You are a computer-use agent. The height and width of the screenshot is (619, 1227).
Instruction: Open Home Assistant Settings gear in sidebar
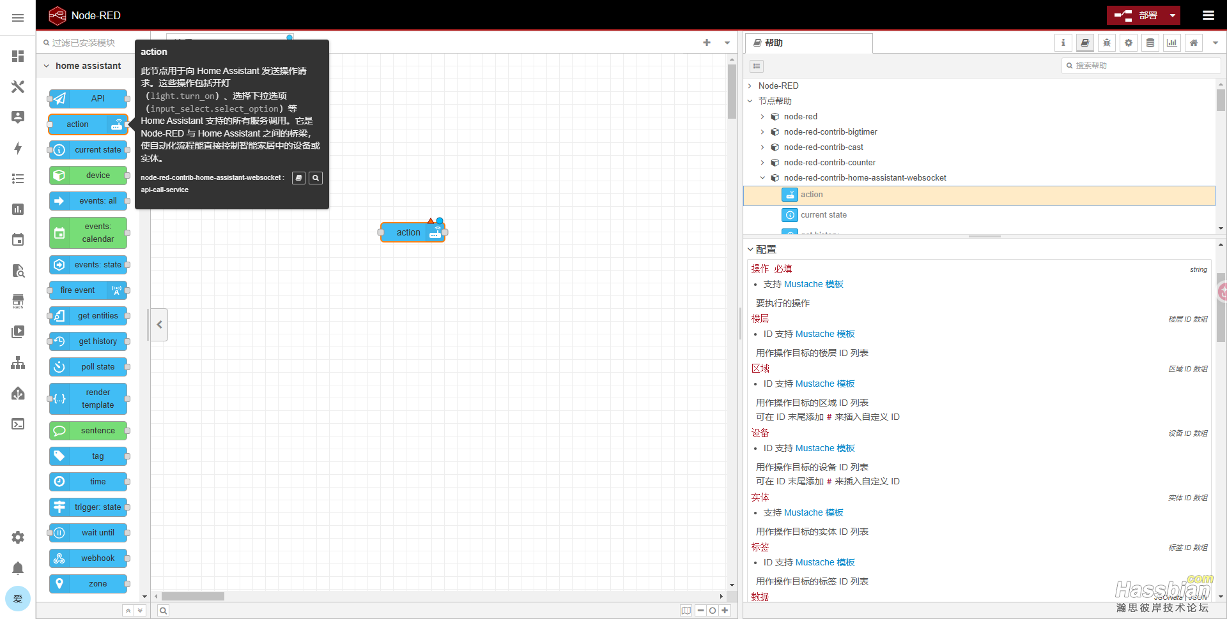(x=18, y=537)
